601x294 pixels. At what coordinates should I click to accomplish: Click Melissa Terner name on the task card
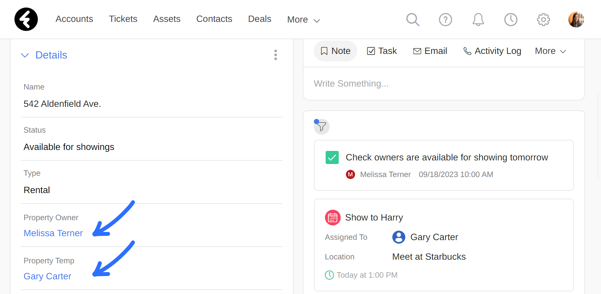[x=385, y=174]
